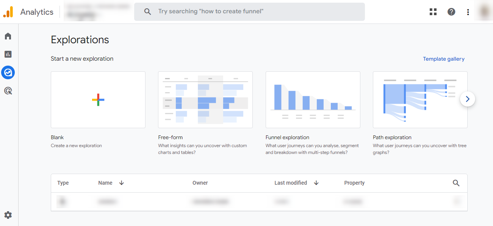The height and width of the screenshot is (226, 493).
Task: Click the sort arrow beside Last modified
Action: point(316,183)
